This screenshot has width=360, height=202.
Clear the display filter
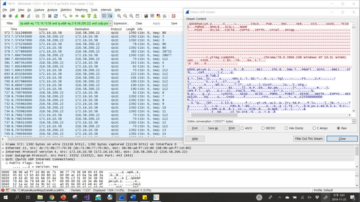(139, 23)
